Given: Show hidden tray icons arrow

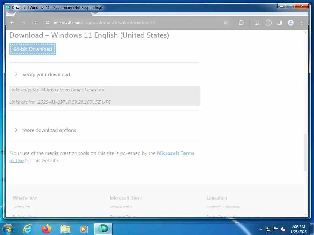Looking at the screenshot, I should pyautogui.click(x=261, y=229).
